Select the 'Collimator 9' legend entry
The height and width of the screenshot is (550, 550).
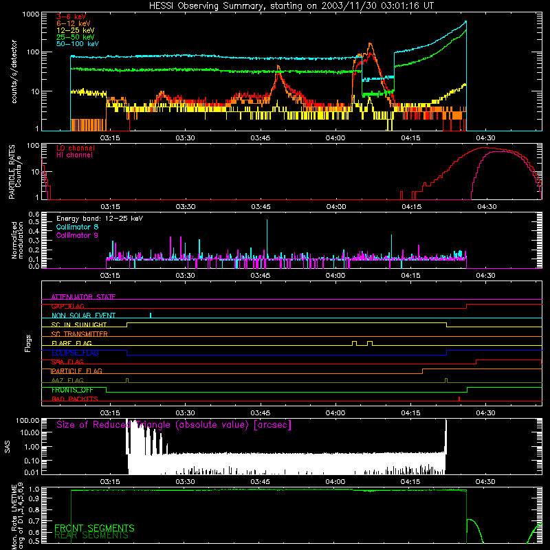pos(77,235)
